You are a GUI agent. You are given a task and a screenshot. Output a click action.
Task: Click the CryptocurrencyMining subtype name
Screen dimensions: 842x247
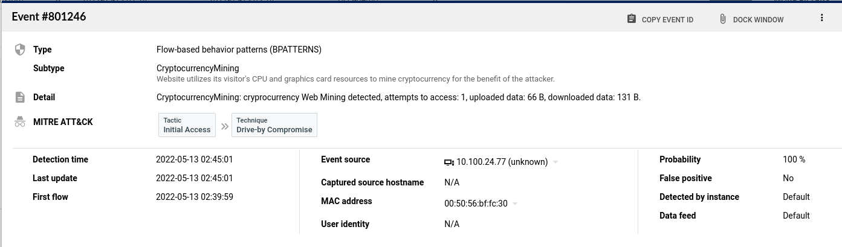[198, 68]
